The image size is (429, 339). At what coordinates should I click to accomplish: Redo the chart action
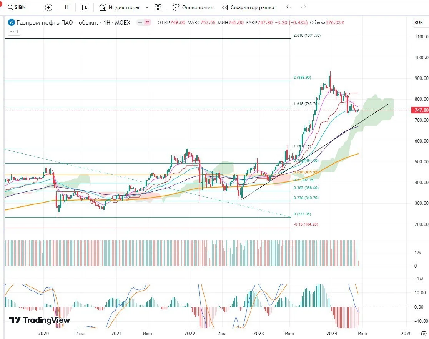(x=303, y=7)
